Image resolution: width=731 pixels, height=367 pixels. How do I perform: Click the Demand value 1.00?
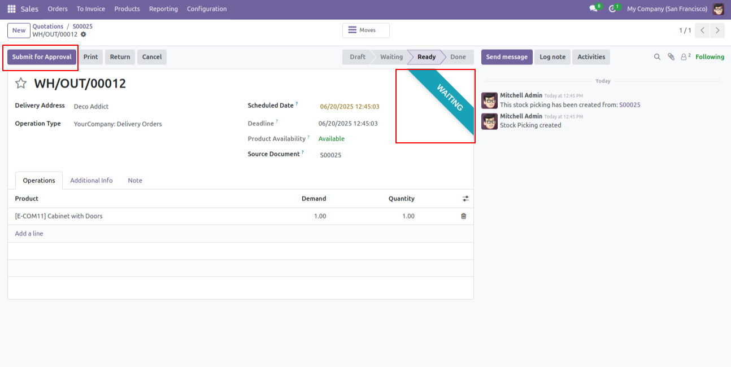pyautogui.click(x=320, y=216)
